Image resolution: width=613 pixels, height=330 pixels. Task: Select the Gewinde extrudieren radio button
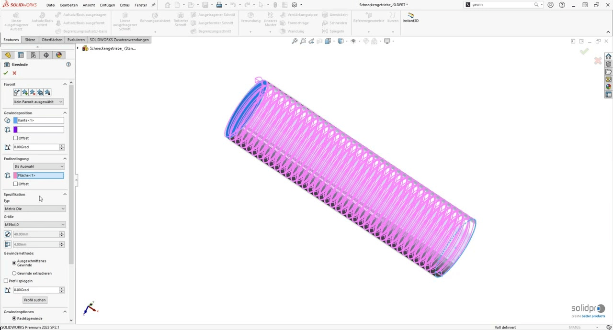tap(14, 273)
